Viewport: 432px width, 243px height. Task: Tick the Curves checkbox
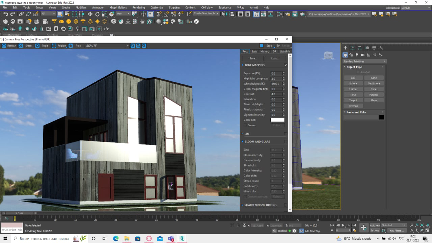coord(245,125)
